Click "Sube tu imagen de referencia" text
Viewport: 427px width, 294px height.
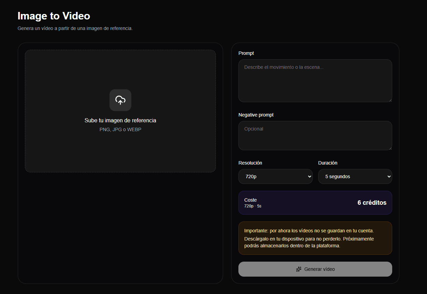tap(120, 121)
